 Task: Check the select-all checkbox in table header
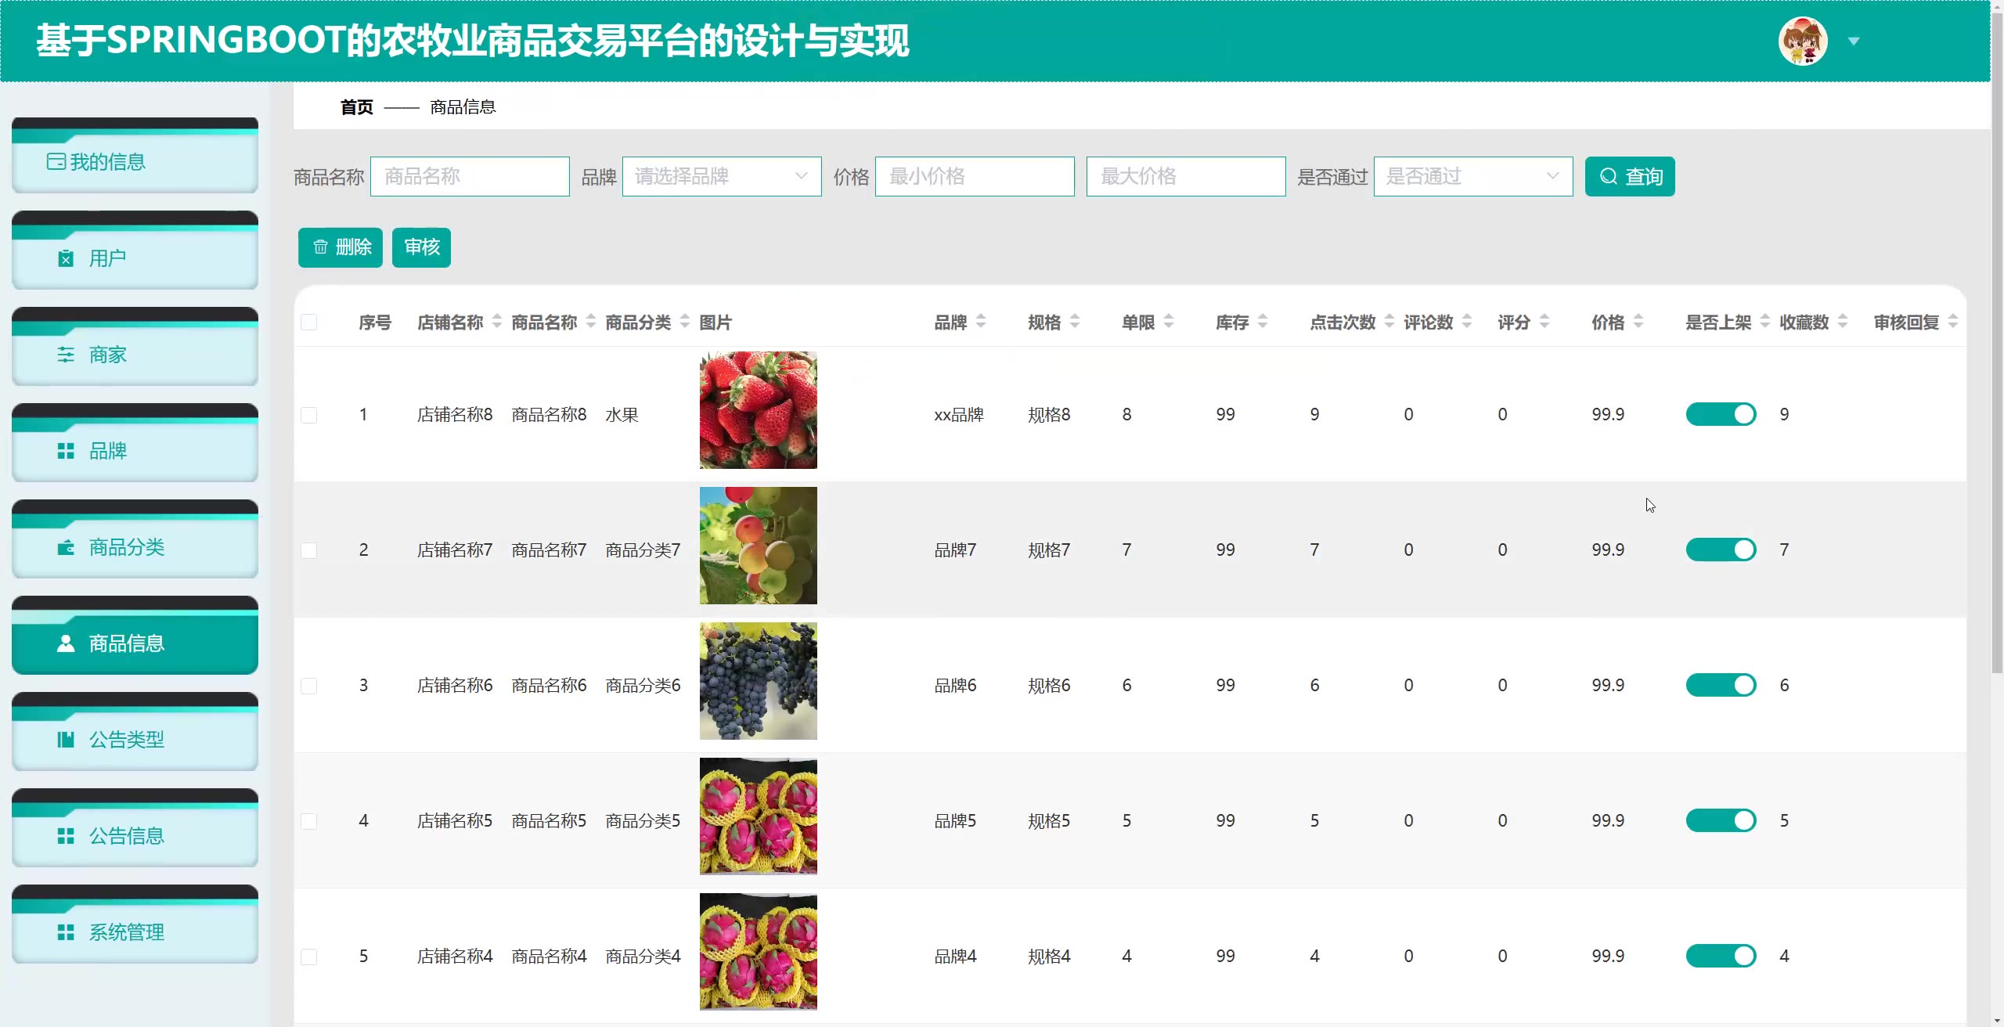click(309, 323)
